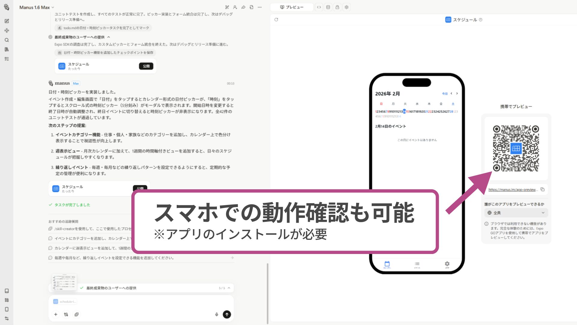The width and height of the screenshot is (577, 325).
Task: Expand the 5/5 checkpoint section chevron
Action: (x=229, y=288)
